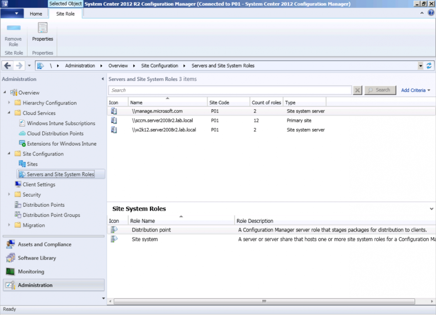The width and height of the screenshot is (436, 315).
Task: Expand the Security node
Action: click(x=9, y=195)
